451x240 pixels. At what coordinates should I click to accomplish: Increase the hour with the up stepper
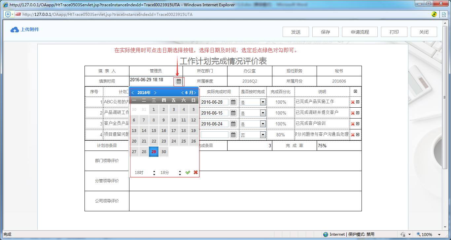point(154,171)
